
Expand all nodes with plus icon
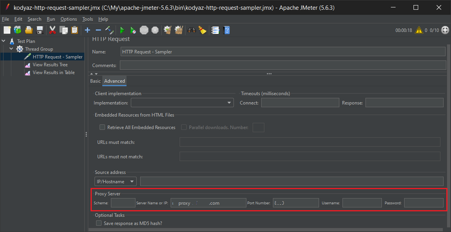point(87,30)
